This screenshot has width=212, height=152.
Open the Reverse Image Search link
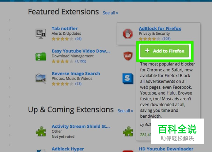coord(76,73)
